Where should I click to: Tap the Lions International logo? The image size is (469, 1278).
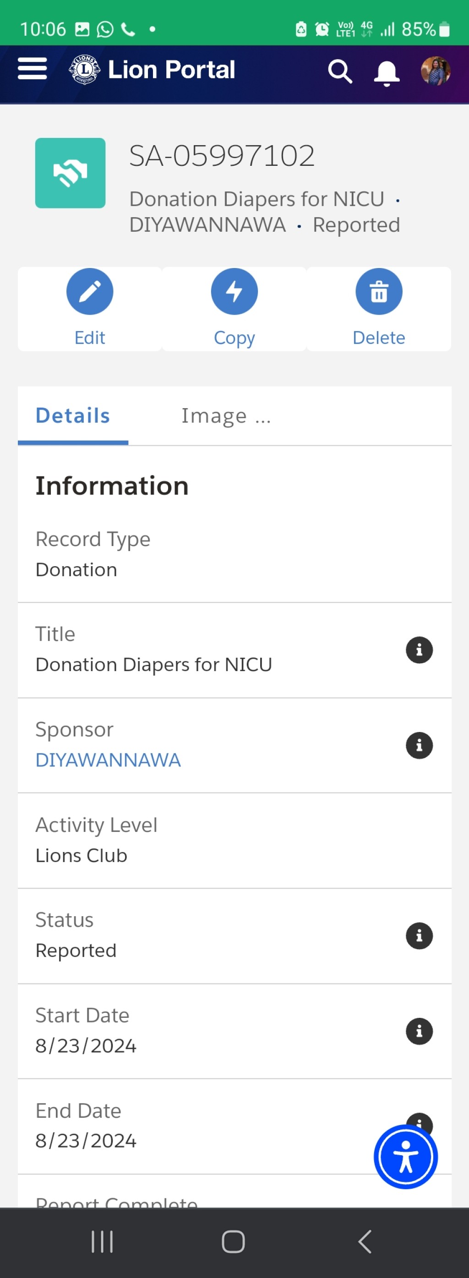coord(85,70)
